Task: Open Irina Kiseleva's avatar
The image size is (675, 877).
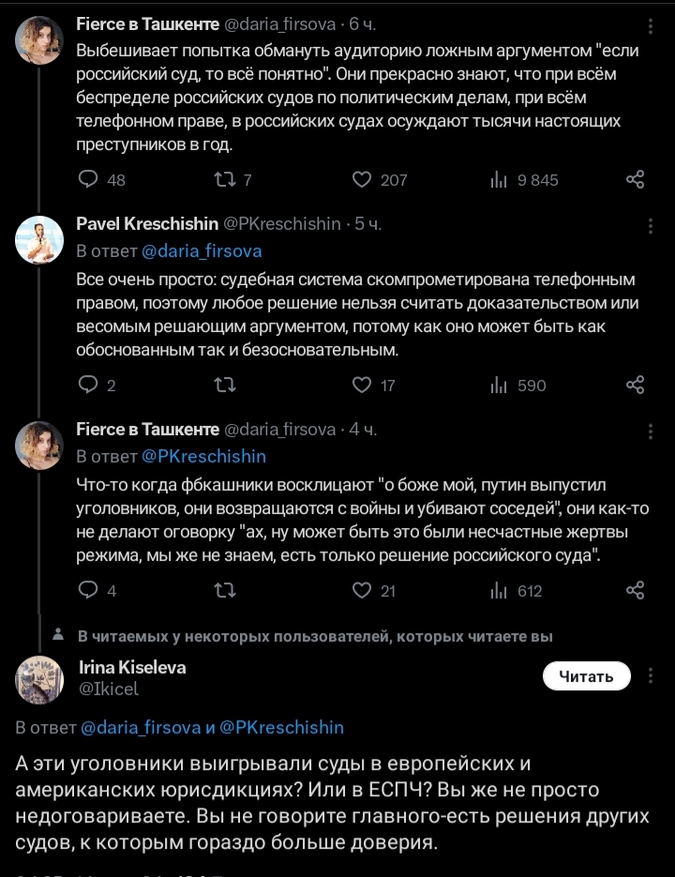Action: (x=39, y=680)
